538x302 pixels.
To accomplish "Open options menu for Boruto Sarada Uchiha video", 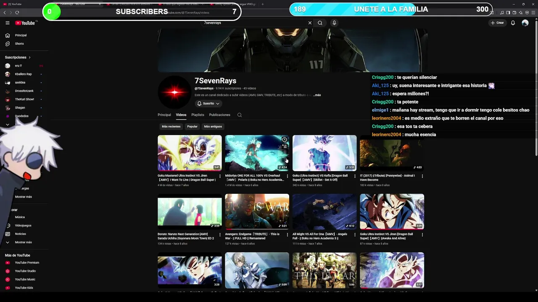I will (220, 235).
